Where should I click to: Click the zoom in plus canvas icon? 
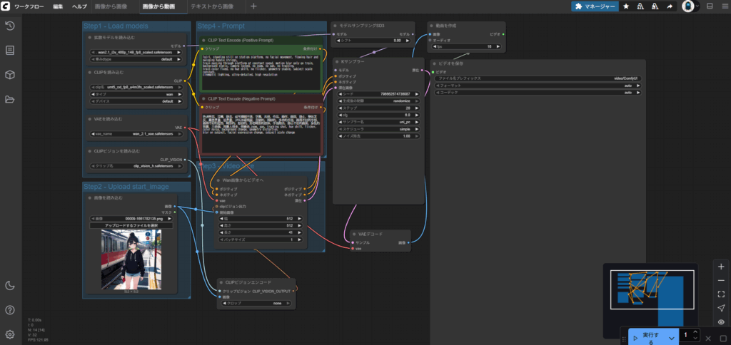pos(721,266)
